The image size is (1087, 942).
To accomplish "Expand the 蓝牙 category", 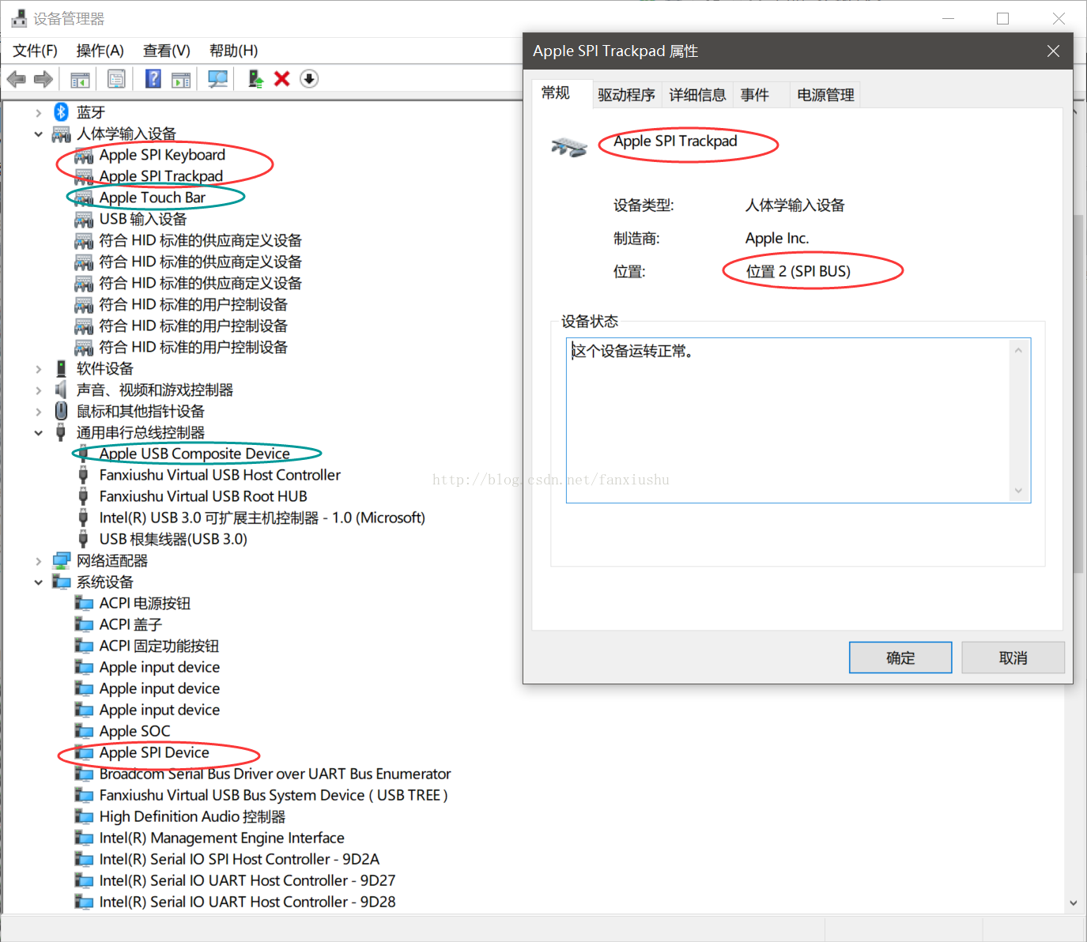I will [38, 113].
